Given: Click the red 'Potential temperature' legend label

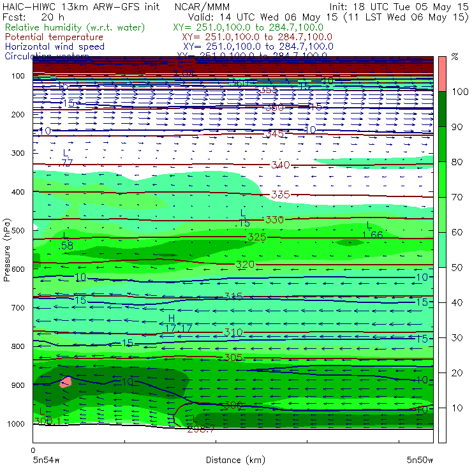Looking at the screenshot, I should click(54, 37).
